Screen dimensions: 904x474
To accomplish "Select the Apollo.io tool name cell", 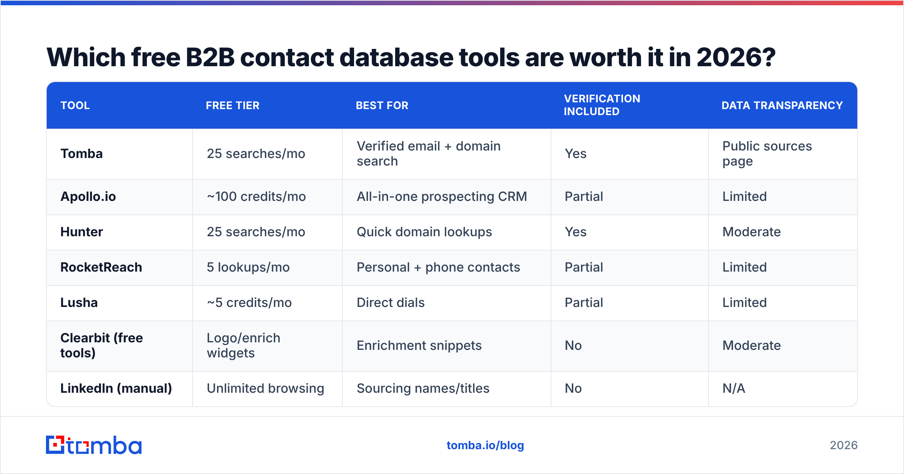I will [x=119, y=197].
